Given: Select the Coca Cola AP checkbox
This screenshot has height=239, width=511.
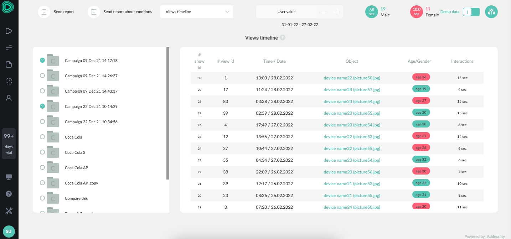Looking at the screenshot, I should click(x=42, y=167).
